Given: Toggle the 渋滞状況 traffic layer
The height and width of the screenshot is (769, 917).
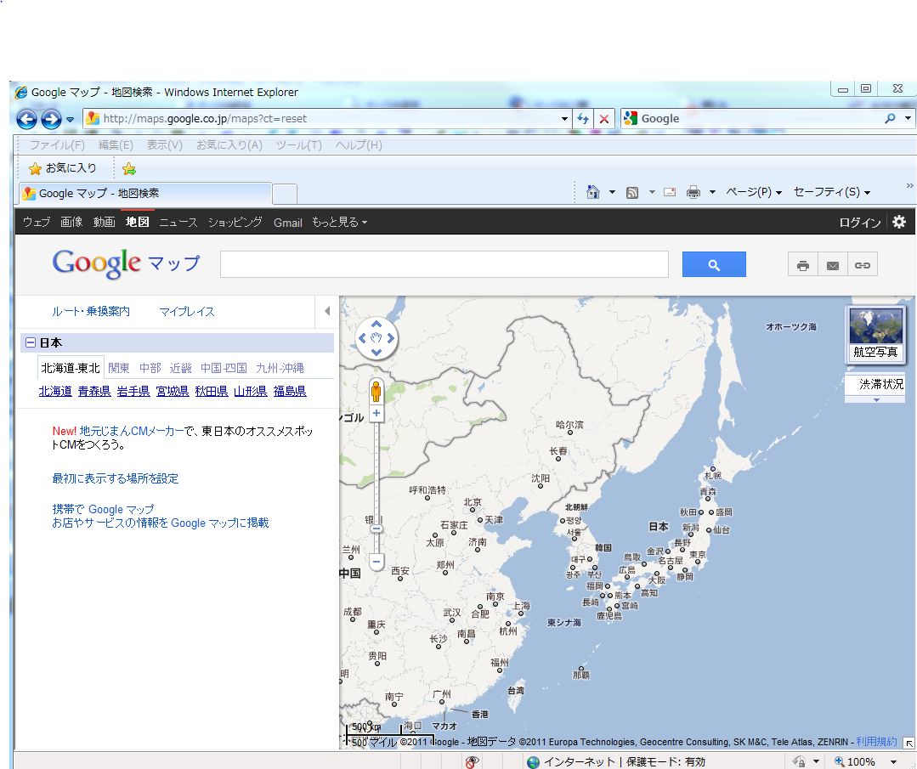Looking at the screenshot, I should tap(875, 384).
